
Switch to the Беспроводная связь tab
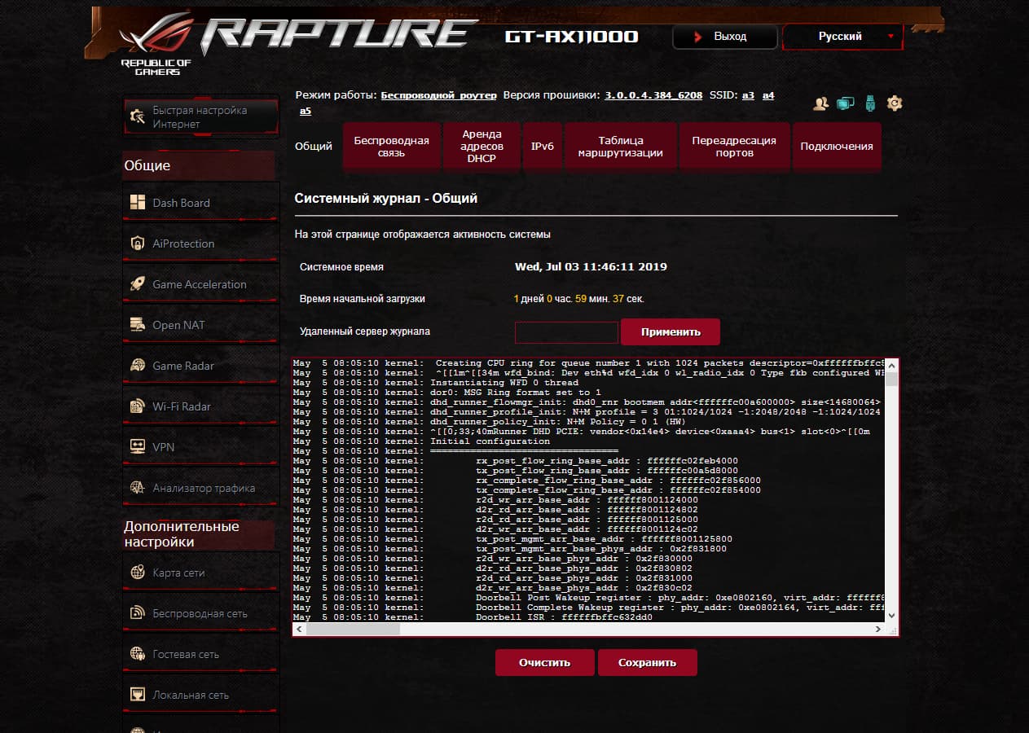point(391,147)
